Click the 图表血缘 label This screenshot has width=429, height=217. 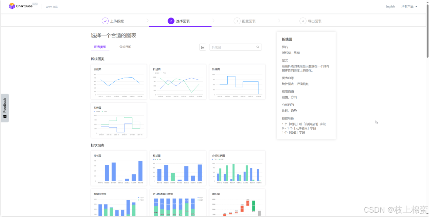pyautogui.click(x=288, y=78)
